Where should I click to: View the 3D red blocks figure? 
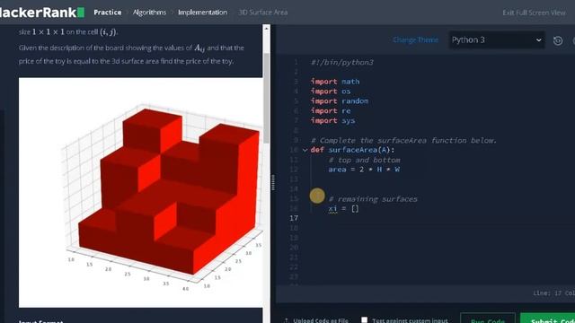(141, 193)
